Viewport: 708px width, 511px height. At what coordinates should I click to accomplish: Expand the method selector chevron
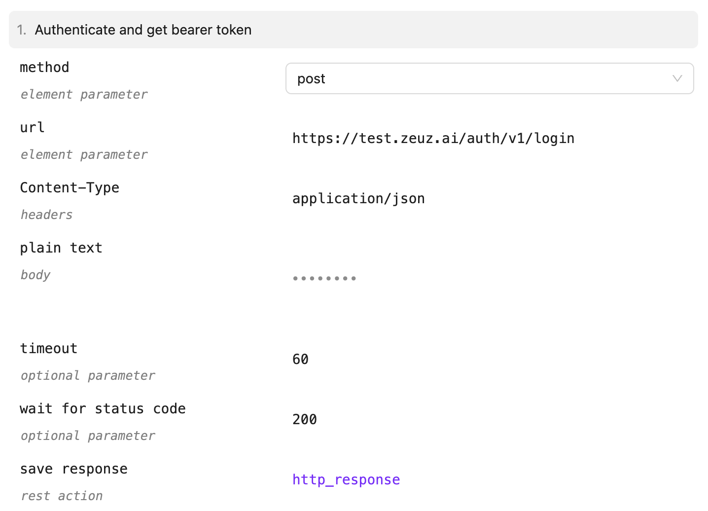[677, 78]
